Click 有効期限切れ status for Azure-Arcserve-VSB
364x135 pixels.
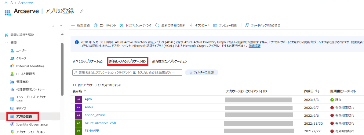342,123
